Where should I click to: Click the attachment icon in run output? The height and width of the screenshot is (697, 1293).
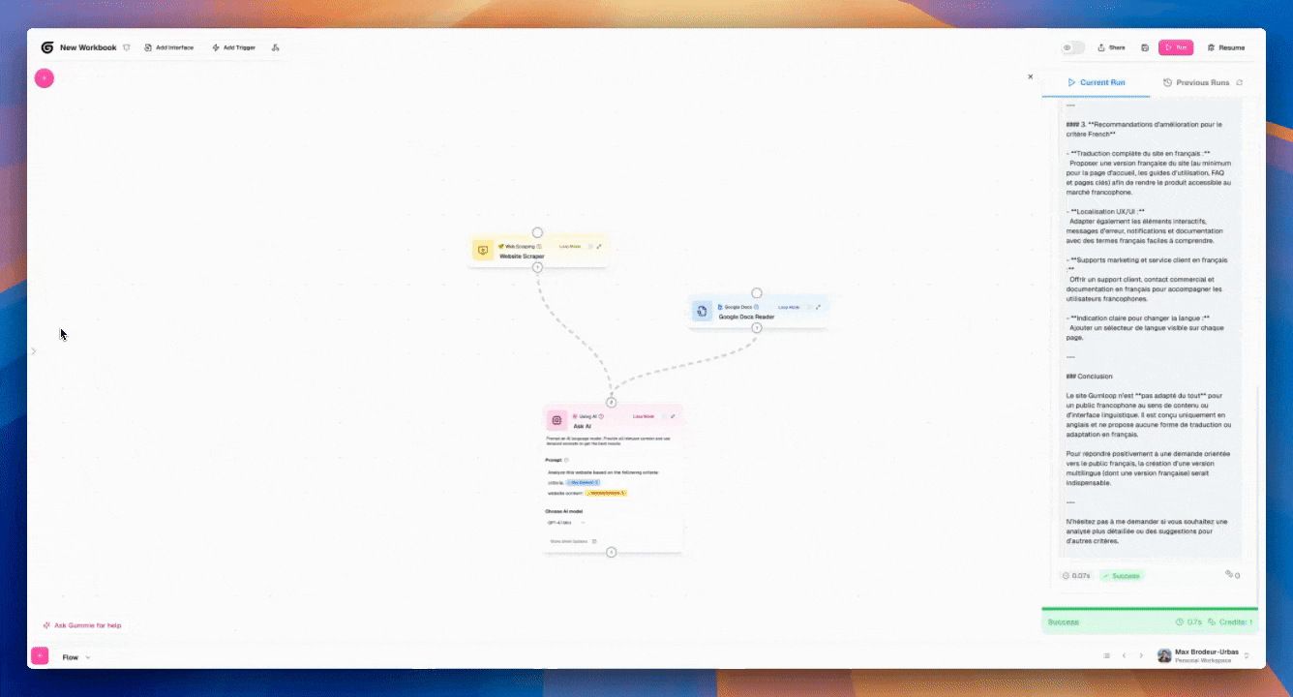click(1232, 575)
